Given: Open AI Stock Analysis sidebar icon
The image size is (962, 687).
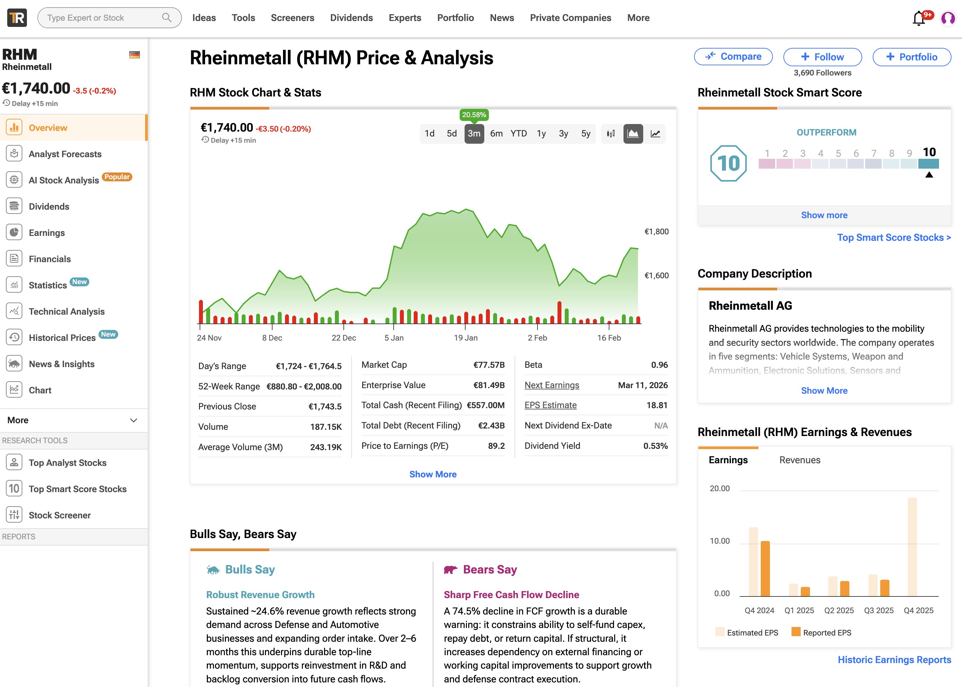Looking at the screenshot, I should (x=14, y=180).
